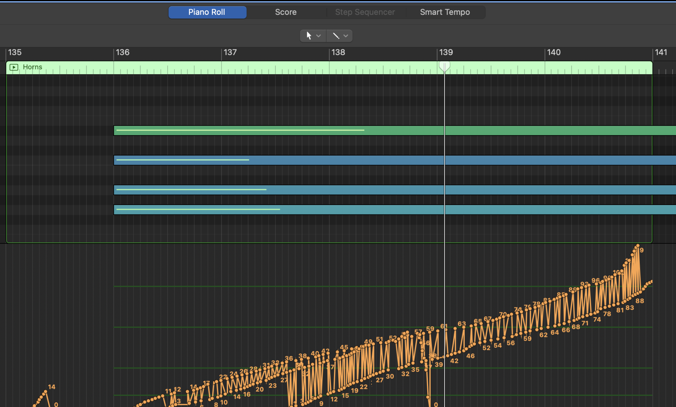Click bar 140 in the ruler
The height and width of the screenshot is (407, 676).
click(554, 52)
